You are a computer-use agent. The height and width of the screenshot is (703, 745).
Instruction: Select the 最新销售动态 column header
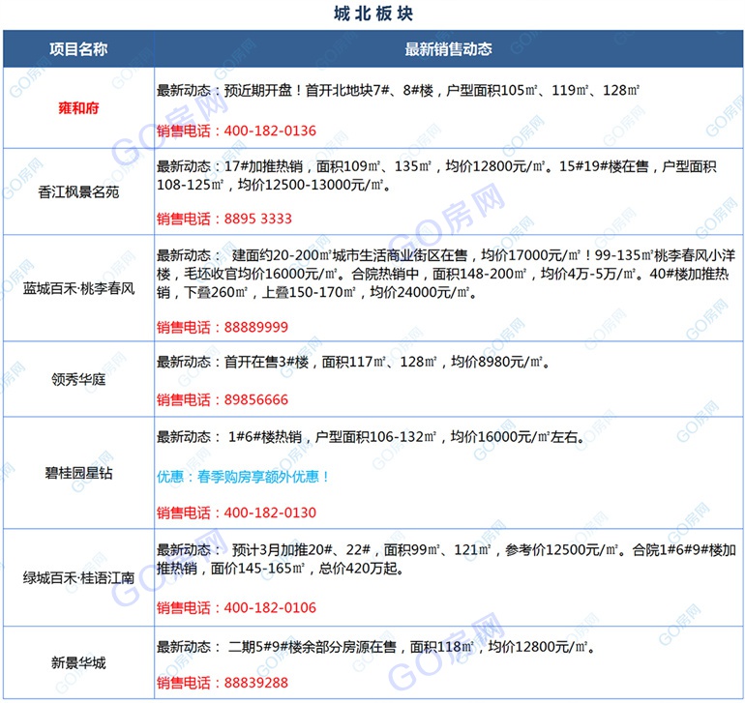pos(448,49)
